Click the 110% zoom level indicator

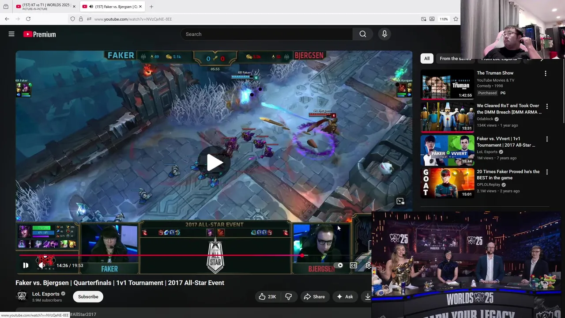444,19
